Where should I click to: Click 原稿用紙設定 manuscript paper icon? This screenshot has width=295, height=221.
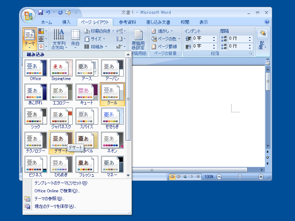pos(138,39)
